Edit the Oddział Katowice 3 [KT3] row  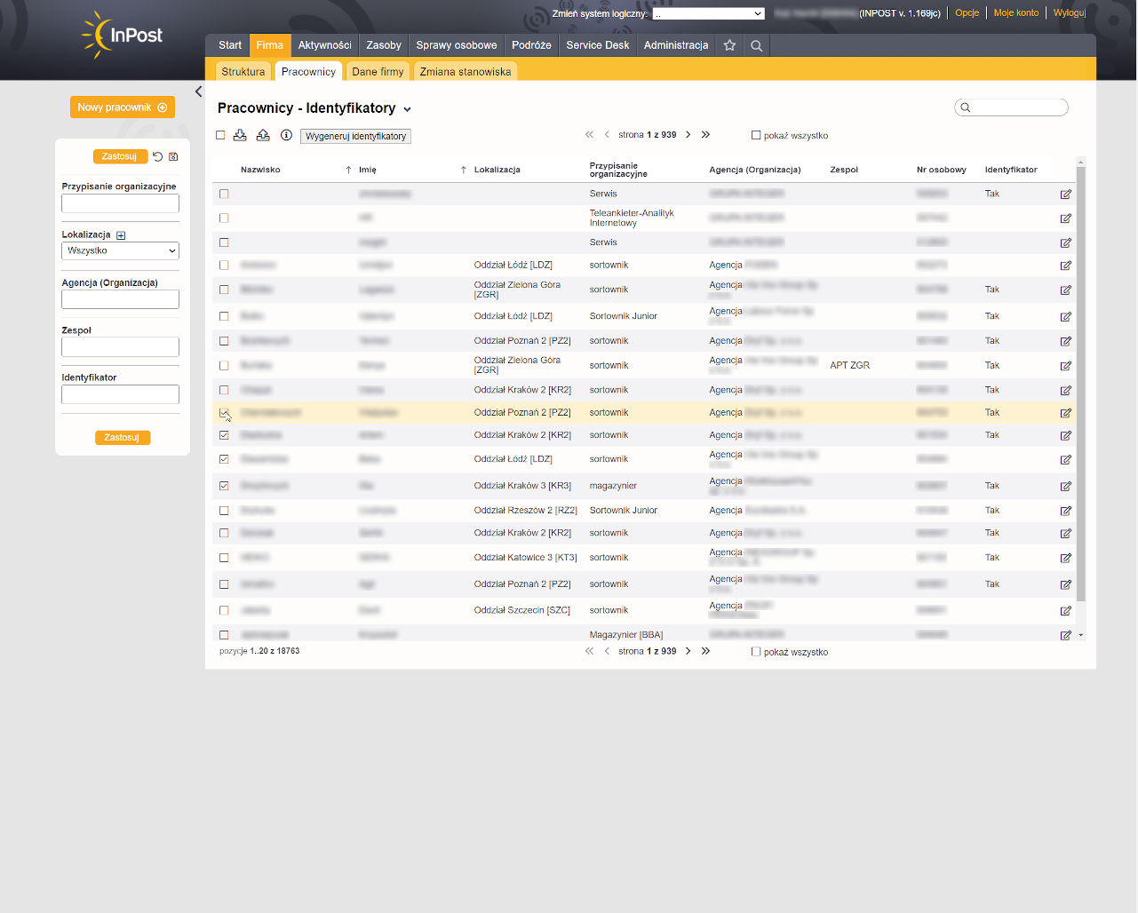(1065, 559)
